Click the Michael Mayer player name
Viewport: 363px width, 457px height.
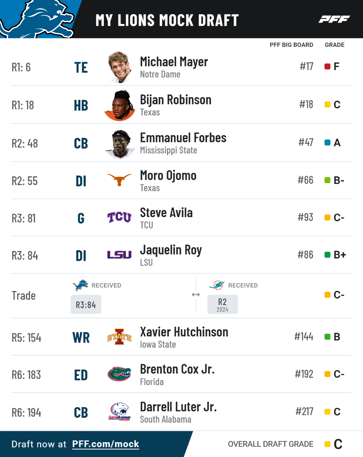174,62
